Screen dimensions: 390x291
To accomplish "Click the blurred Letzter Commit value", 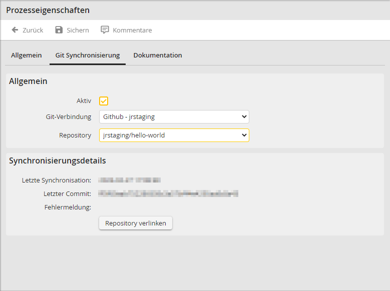I will click(x=168, y=193).
